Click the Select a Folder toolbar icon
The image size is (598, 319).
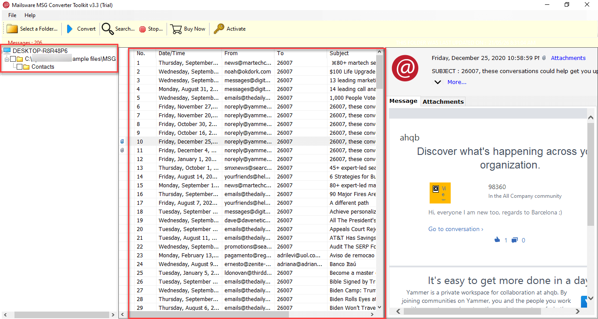click(12, 29)
